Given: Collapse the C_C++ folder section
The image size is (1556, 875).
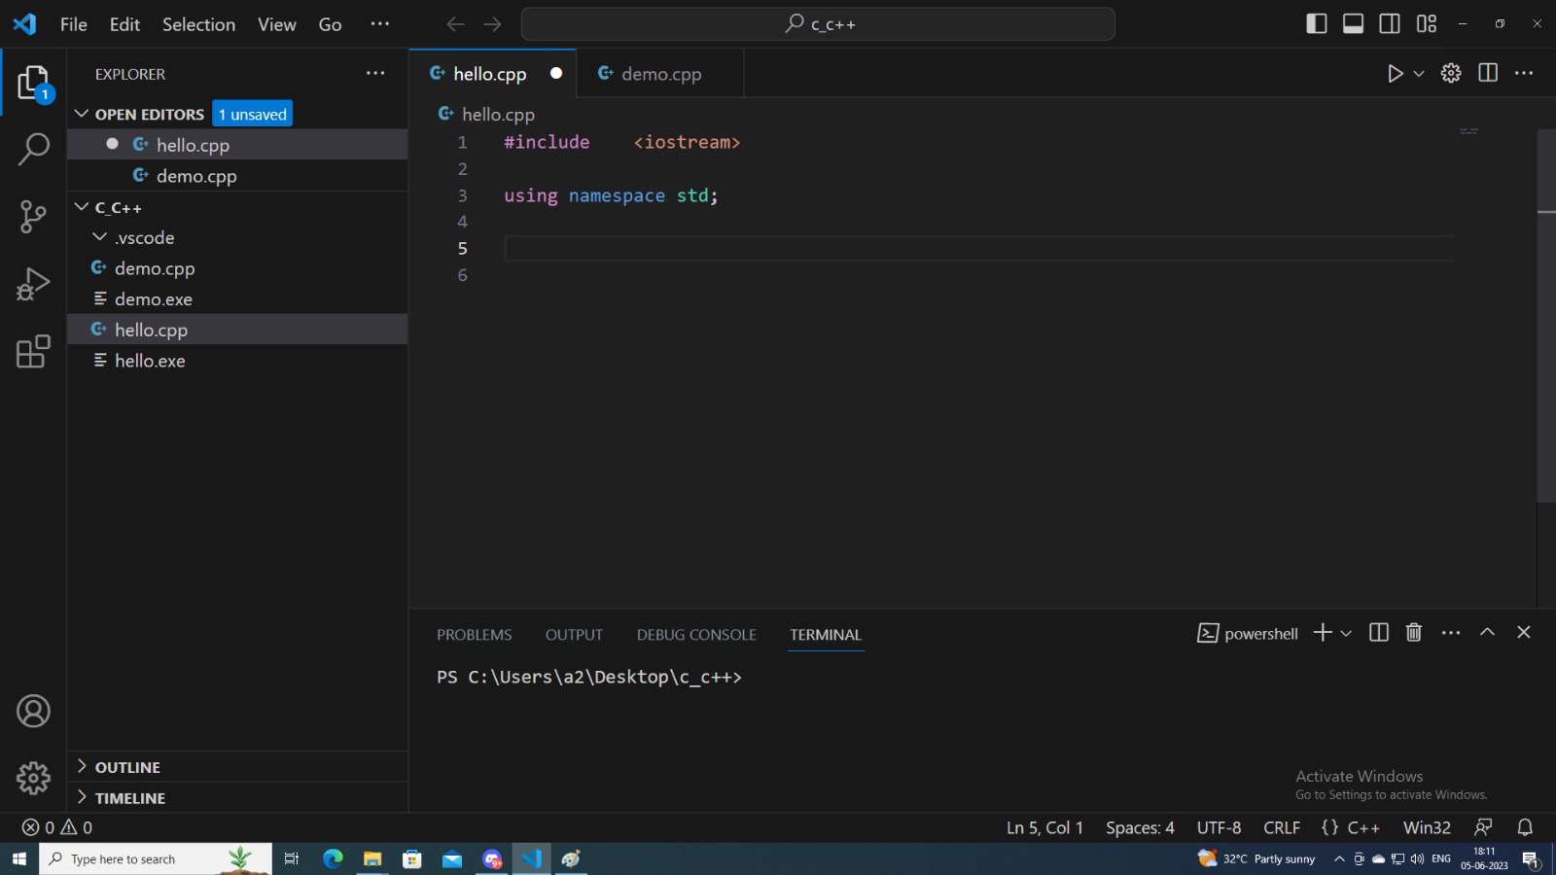Looking at the screenshot, I should tap(82, 207).
